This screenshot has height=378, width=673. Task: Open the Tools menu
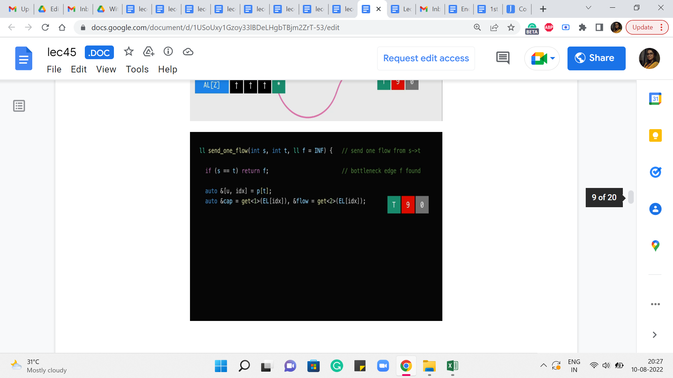(x=137, y=69)
